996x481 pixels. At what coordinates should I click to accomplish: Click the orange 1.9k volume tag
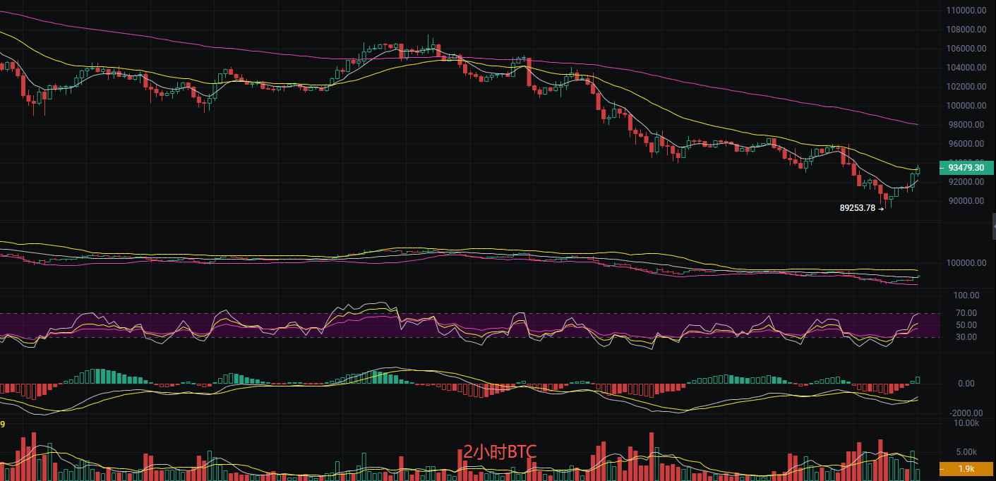tap(966, 469)
